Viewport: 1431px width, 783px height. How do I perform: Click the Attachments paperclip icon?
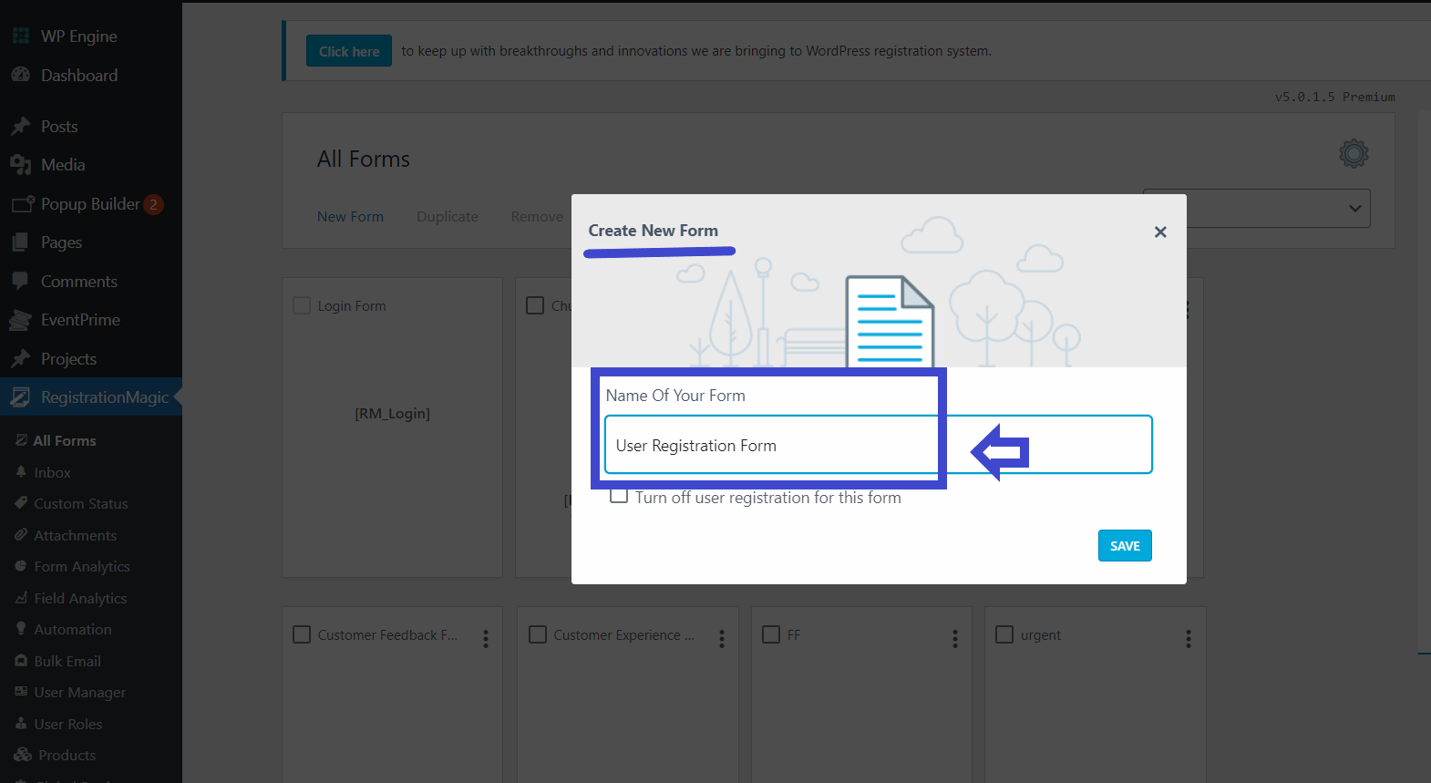point(21,535)
